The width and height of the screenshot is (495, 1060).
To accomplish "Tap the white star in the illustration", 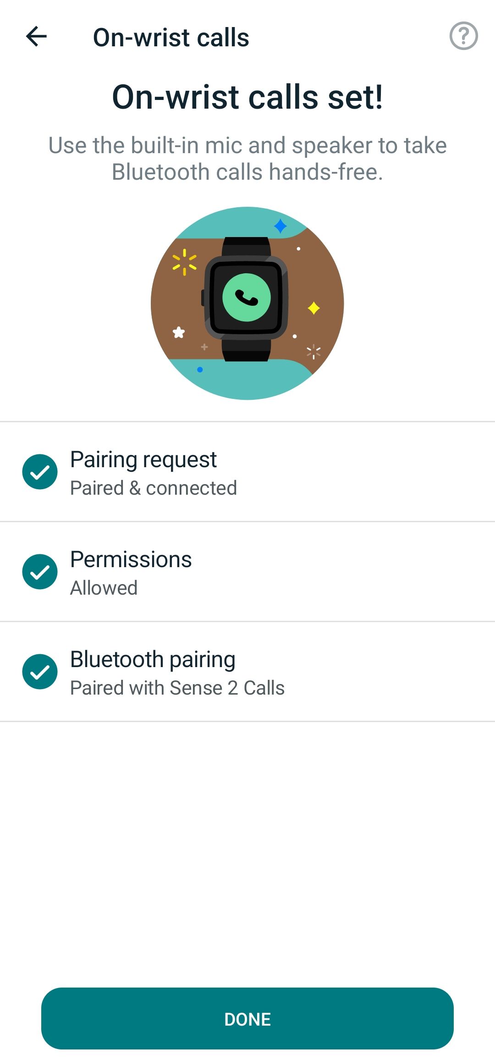I will point(179,332).
